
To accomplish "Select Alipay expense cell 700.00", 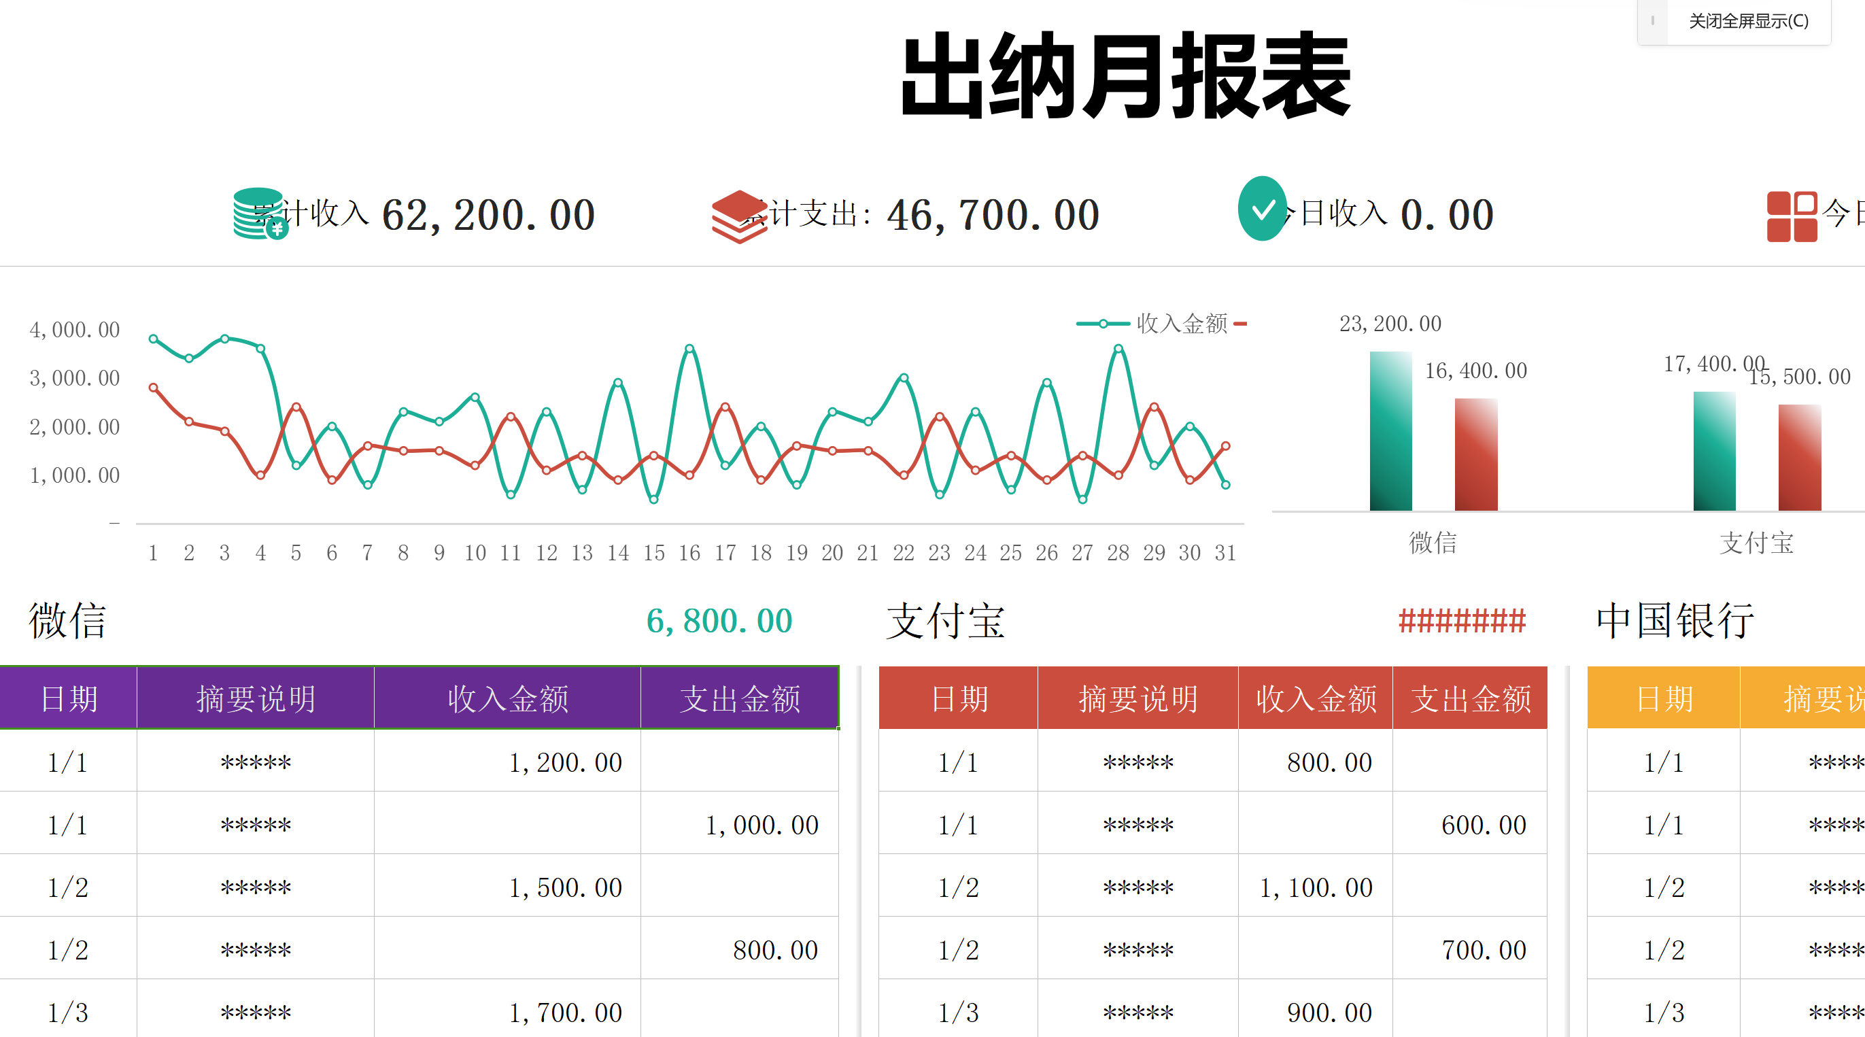I will pos(1470,949).
